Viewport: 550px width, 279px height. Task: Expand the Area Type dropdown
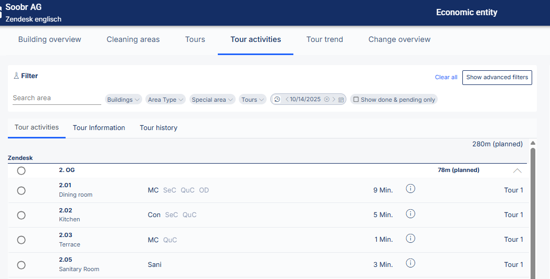tap(165, 100)
